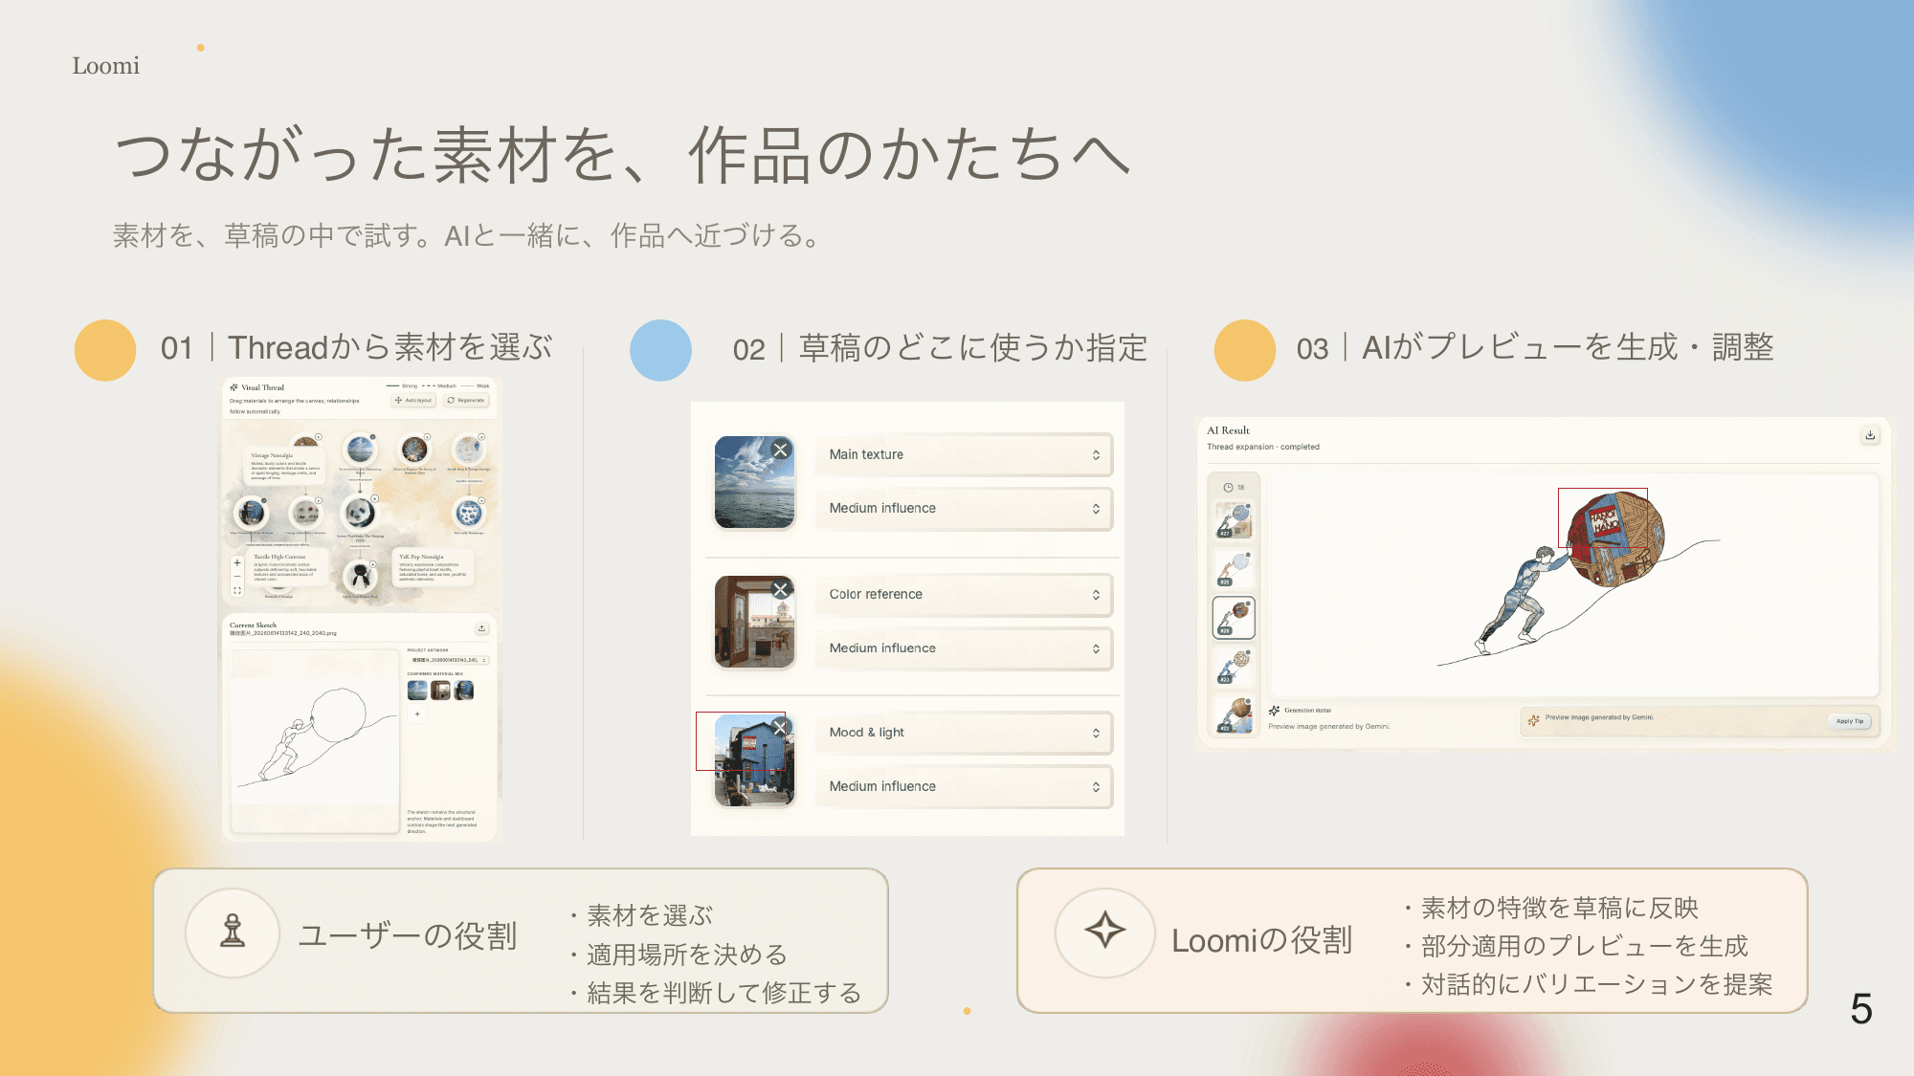The image size is (1914, 1076).
Task: Select the sky photo node in thread canvas
Action: [x=361, y=450]
